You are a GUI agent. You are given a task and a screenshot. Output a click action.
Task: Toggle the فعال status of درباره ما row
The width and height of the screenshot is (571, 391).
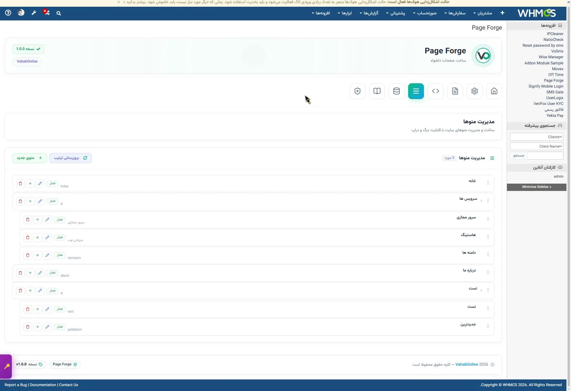[x=52, y=273]
